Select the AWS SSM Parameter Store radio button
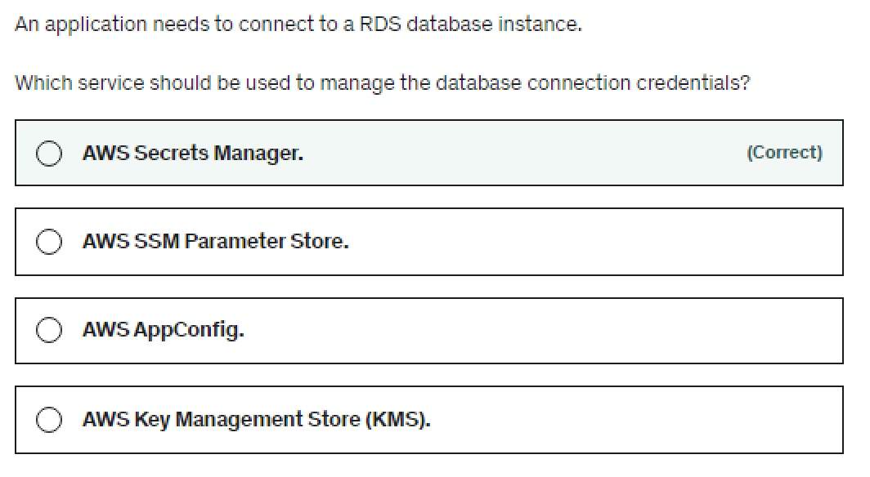870x477 pixels. tap(49, 242)
